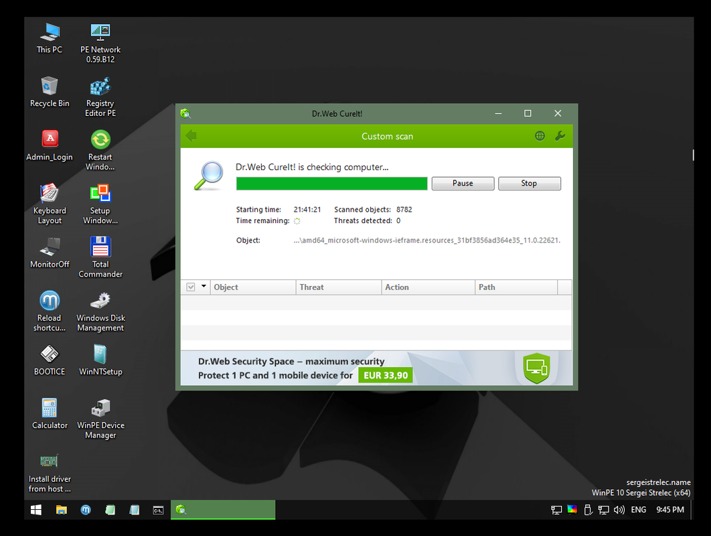Click the color display tray icon
711x536 pixels.
click(x=572, y=510)
